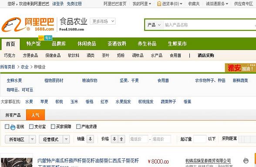Switch to the 首页 tab
Screen dimensions: 256x167
(10, 44)
